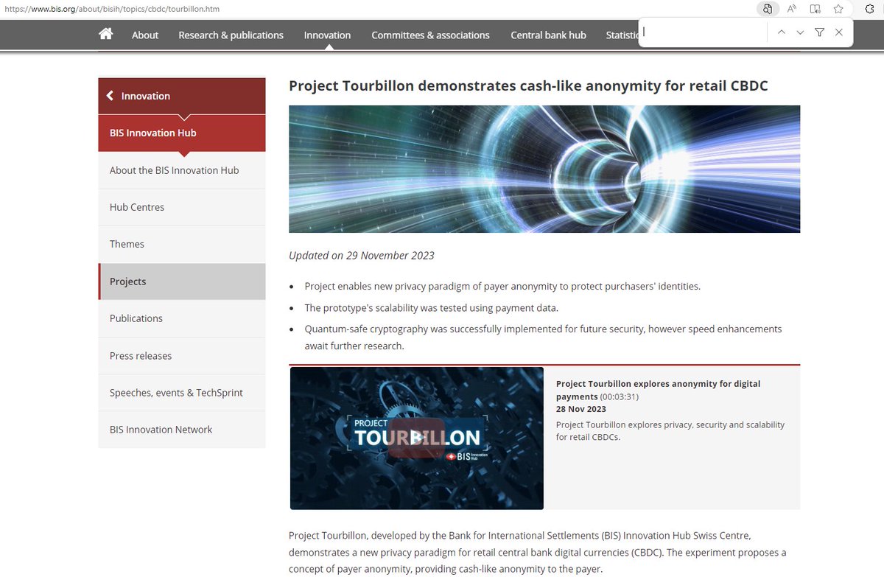Click the back chevron beside Innovation
Screen dimensions: 884x577
(x=110, y=96)
